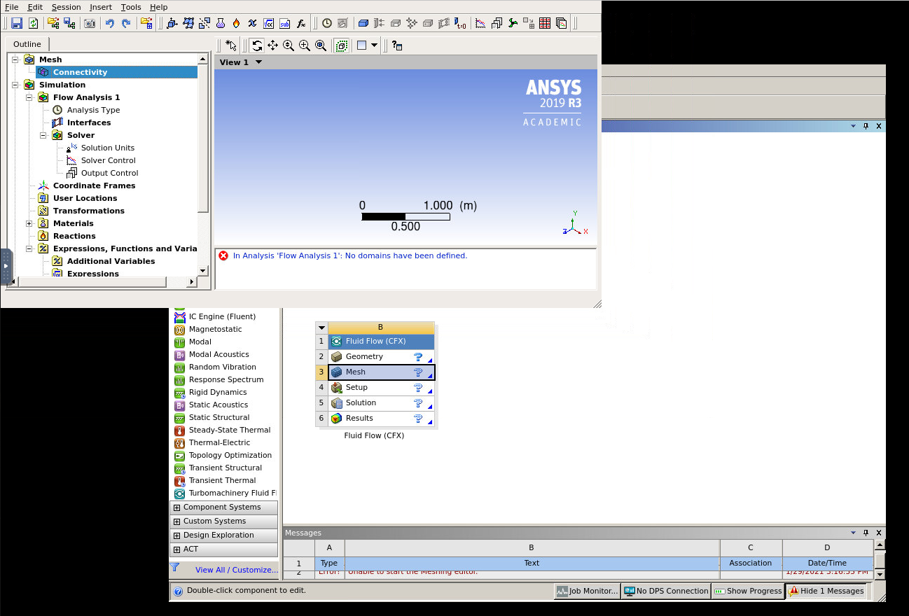Collapse the Mesh tree node

(15, 59)
